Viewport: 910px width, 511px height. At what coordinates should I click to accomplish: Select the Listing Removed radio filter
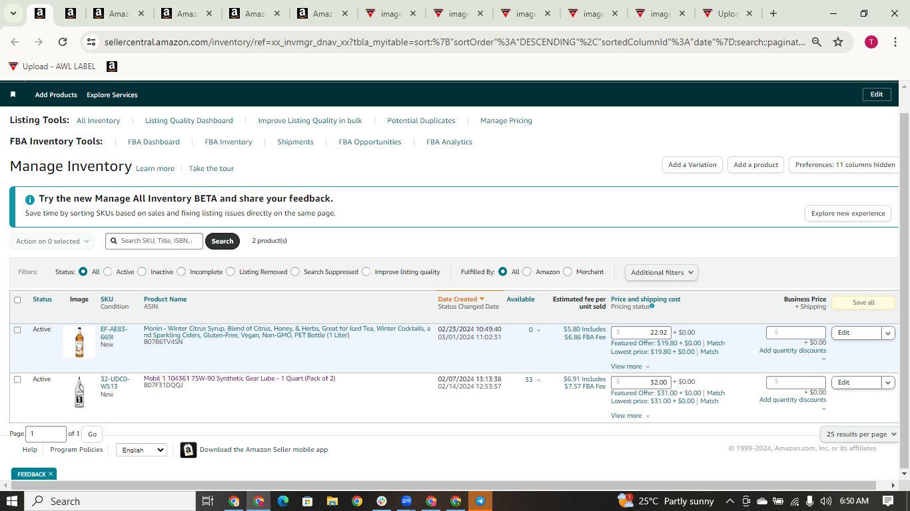point(230,271)
